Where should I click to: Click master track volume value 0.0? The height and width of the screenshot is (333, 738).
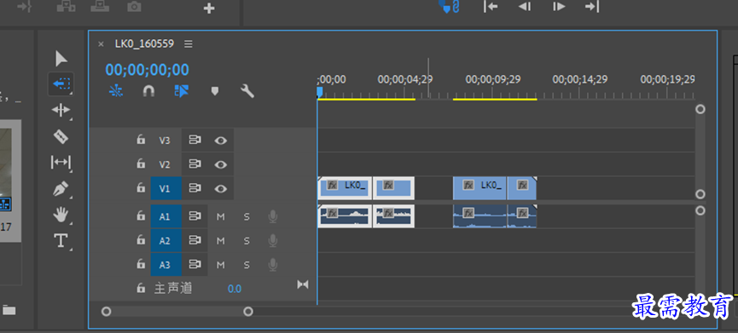coord(235,289)
